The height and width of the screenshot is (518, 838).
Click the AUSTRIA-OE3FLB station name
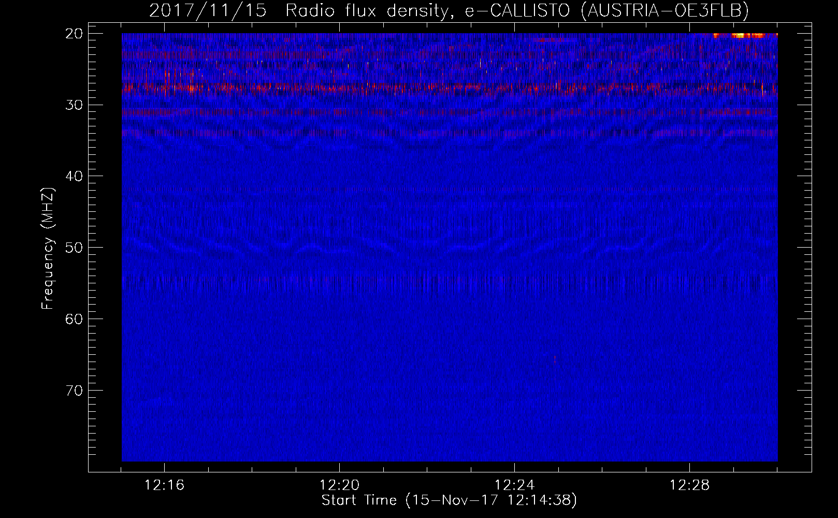point(664,10)
